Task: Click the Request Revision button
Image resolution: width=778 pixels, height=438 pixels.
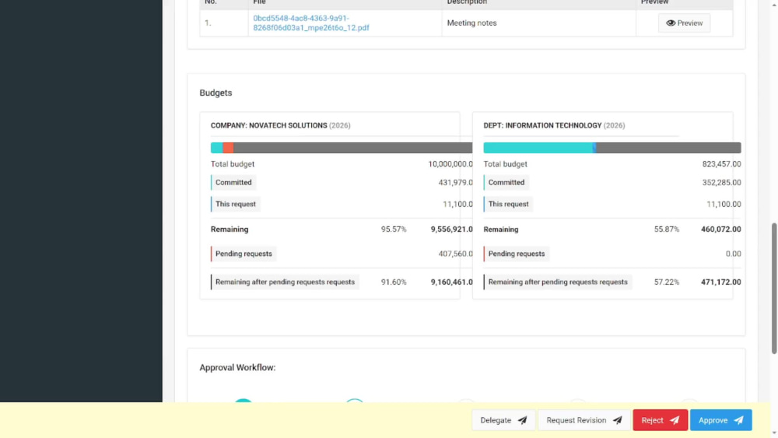Action: click(x=584, y=420)
